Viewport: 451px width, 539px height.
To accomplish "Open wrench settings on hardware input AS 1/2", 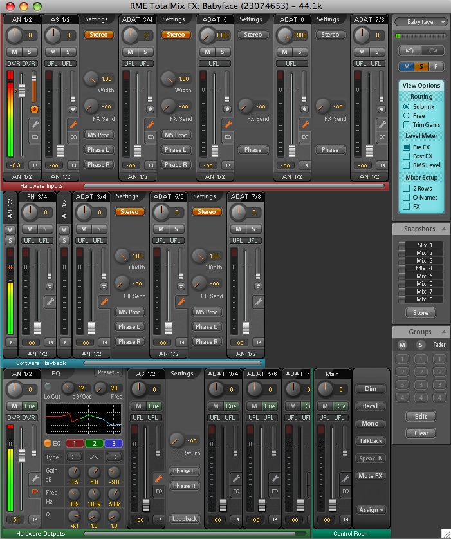I will (x=73, y=124).
